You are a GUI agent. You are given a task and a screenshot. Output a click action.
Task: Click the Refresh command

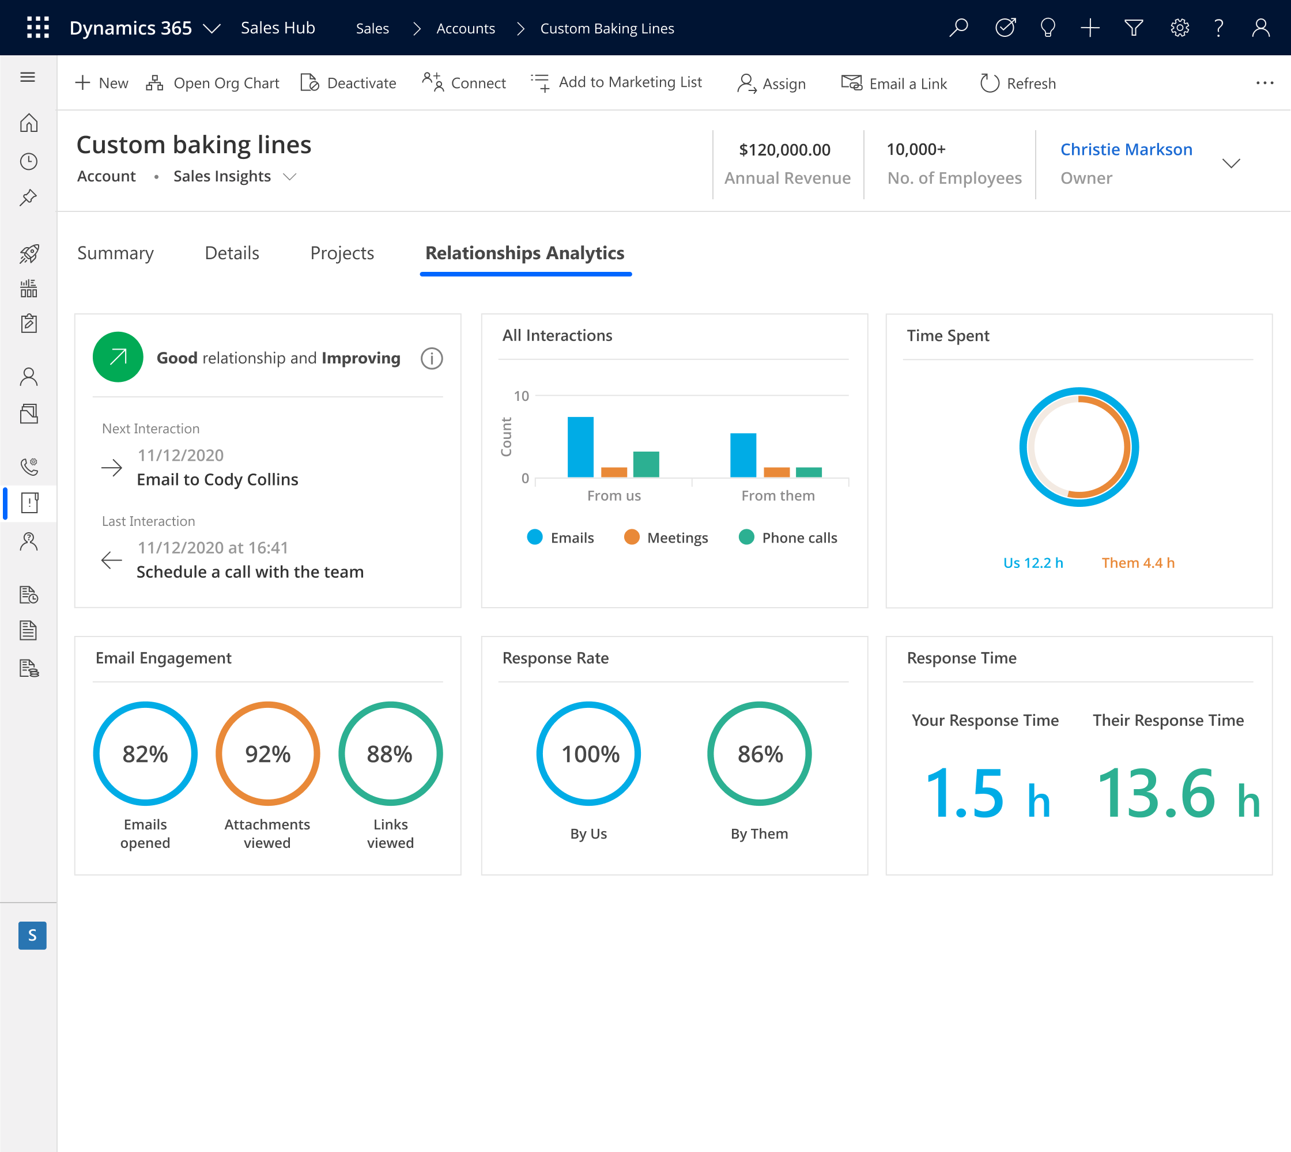point(1018,84)
